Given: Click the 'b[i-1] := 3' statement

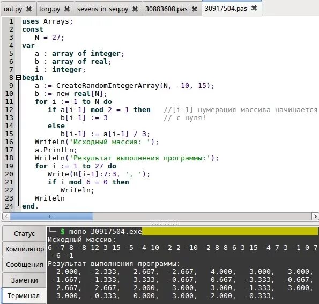Looking at the screenshot, I should (84, 118).
